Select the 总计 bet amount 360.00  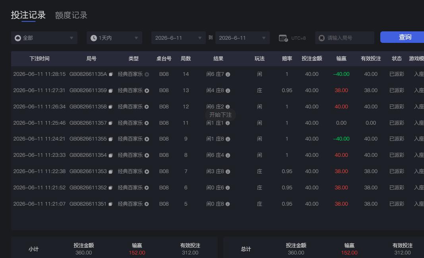(x=296, y=253)
